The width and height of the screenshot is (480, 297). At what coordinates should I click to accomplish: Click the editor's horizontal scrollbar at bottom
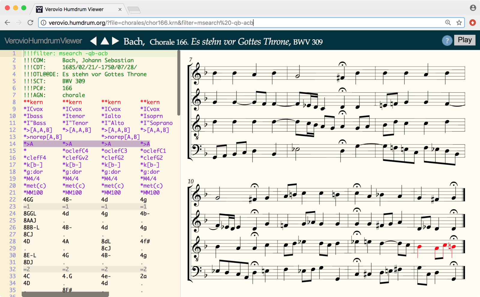point(65,294)
